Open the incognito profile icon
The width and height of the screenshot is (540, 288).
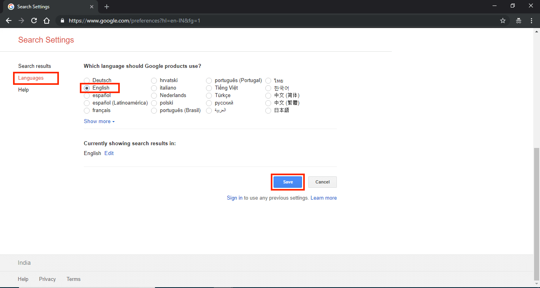(519, 21)
